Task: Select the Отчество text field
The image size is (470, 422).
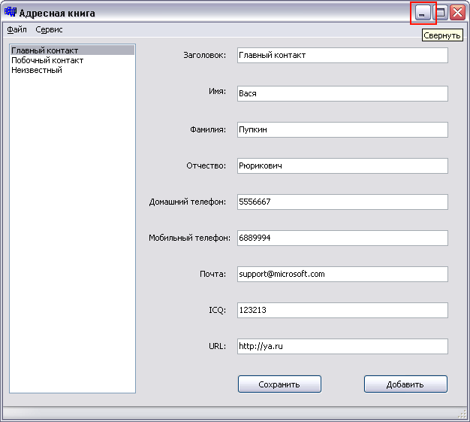Action: click(x=342, y=165)
